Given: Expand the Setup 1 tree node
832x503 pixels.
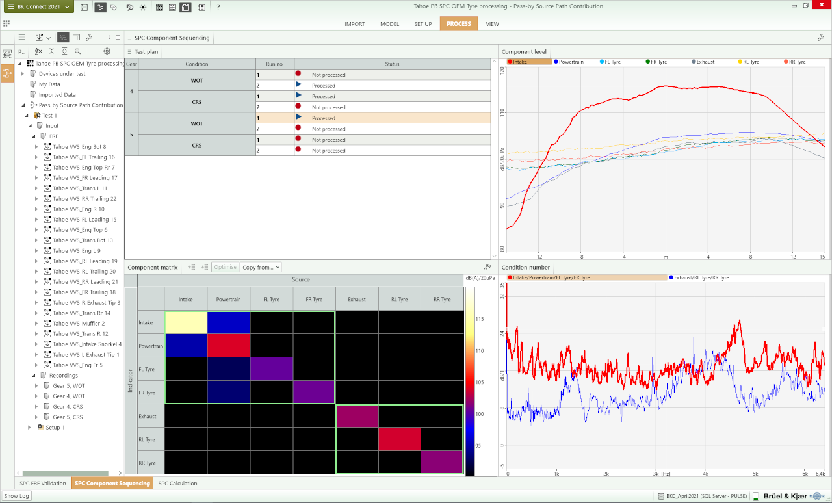Looking at the screenshot, I should 30,428.
